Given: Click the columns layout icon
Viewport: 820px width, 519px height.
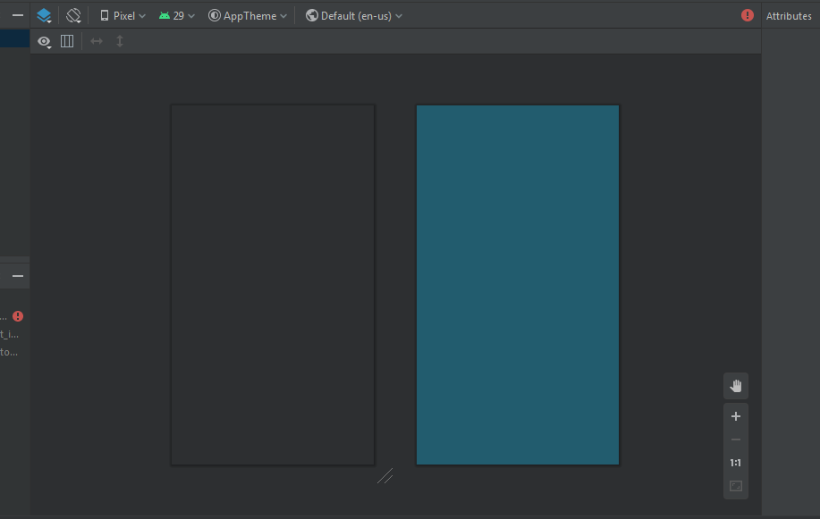Looking at the screenshot, I should (x=67, y=41).
